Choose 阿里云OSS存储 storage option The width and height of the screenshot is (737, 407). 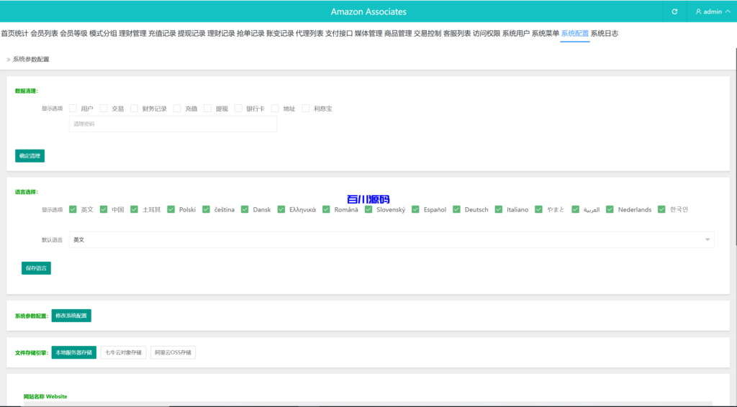tap(173, 352)
